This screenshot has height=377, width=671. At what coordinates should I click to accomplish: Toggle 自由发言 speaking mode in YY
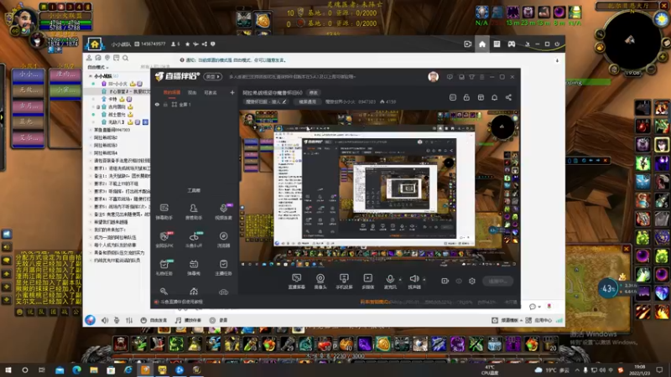[x=153, y=320]
